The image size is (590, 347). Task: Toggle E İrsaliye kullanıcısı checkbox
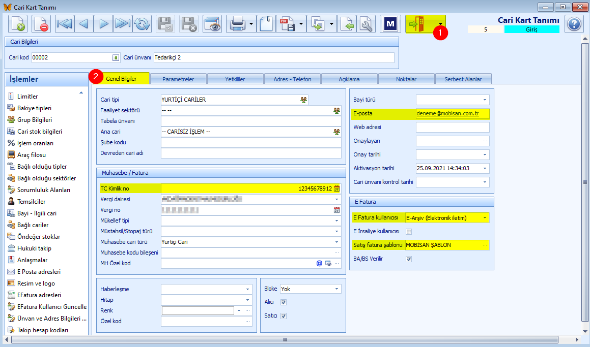[x=409, y=231]
